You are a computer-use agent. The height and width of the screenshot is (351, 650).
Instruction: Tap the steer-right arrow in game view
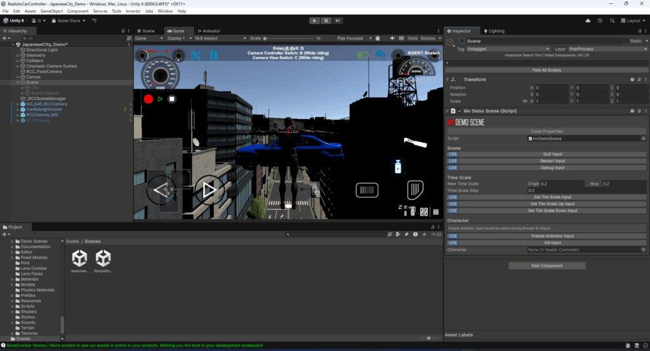point(209,190)
